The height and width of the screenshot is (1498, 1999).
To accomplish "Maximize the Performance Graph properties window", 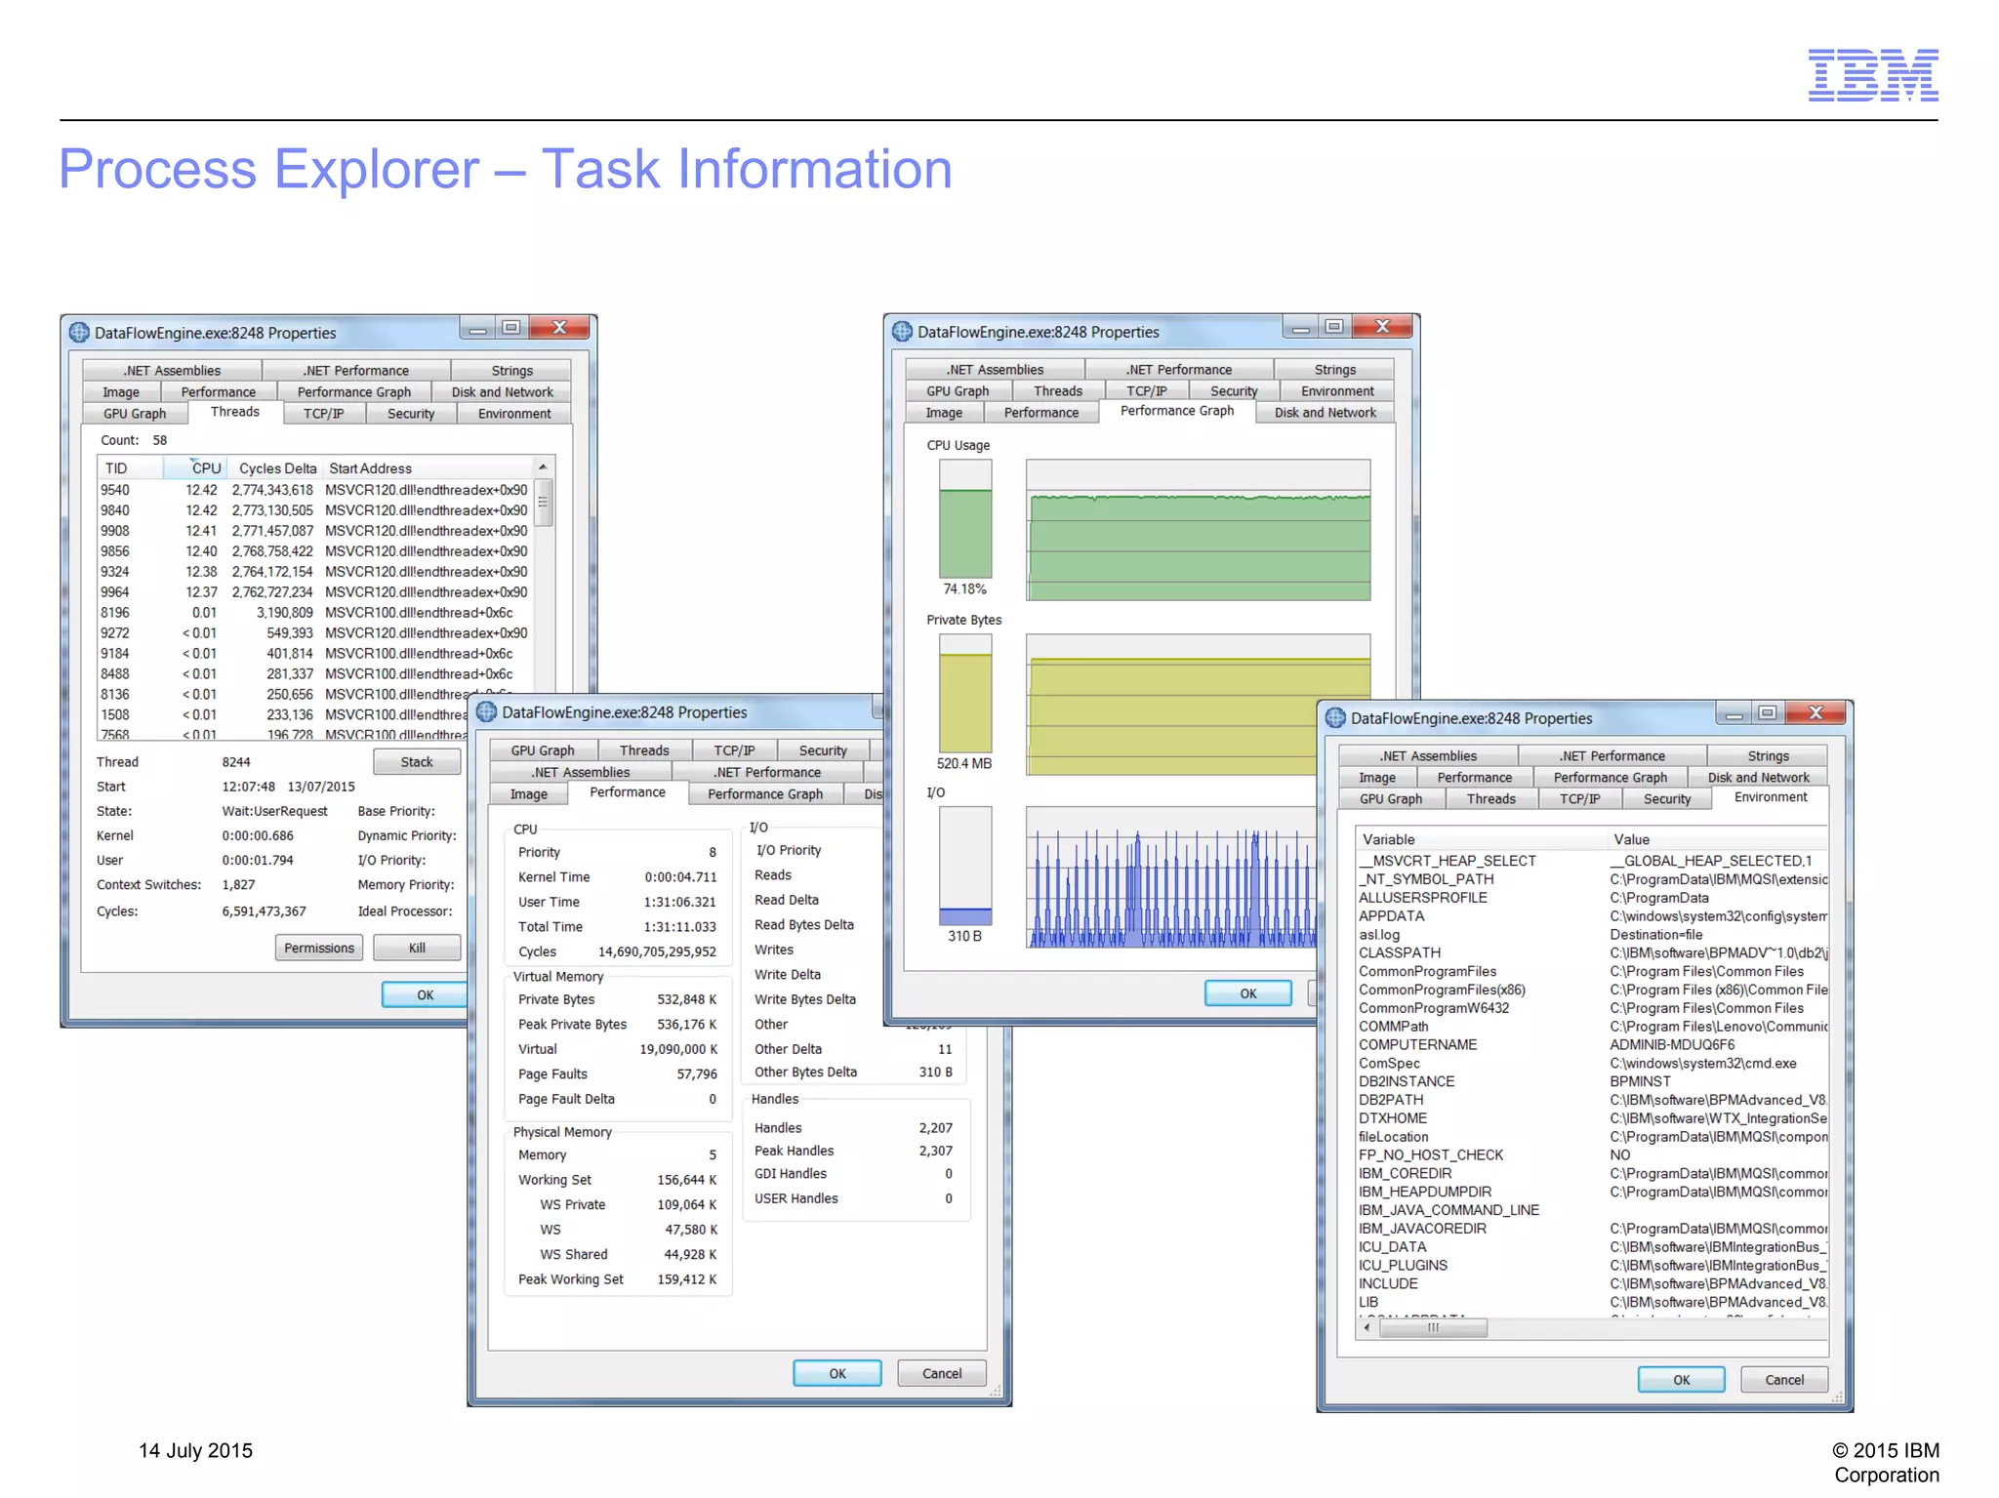I will [1334, 327].
